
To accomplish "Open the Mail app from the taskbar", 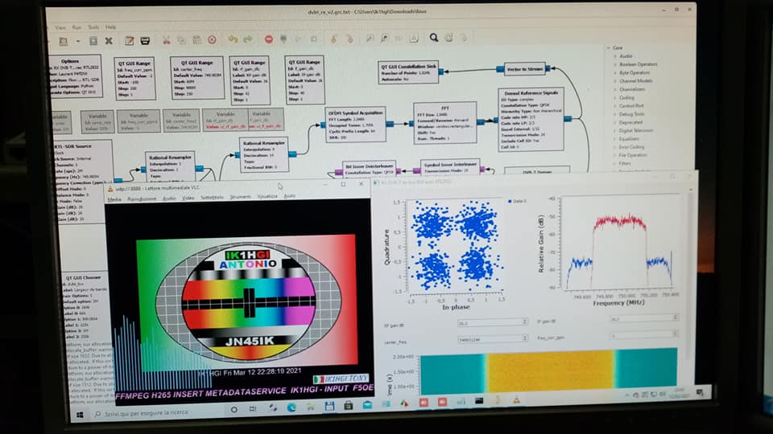I will (367, 404).
